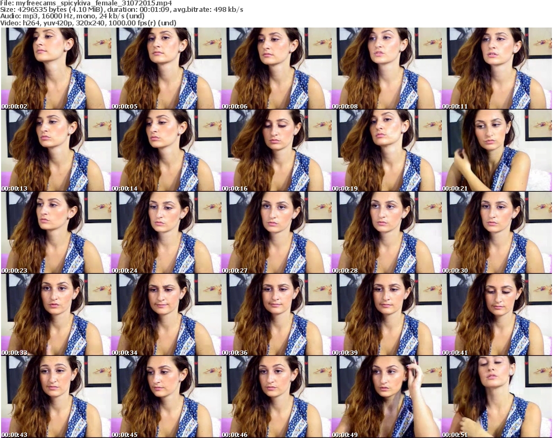Select the frame stamped 00:00:28
The width and height of the screenshot is (553, 438).
pyautogui.click(x=387, y=233)
